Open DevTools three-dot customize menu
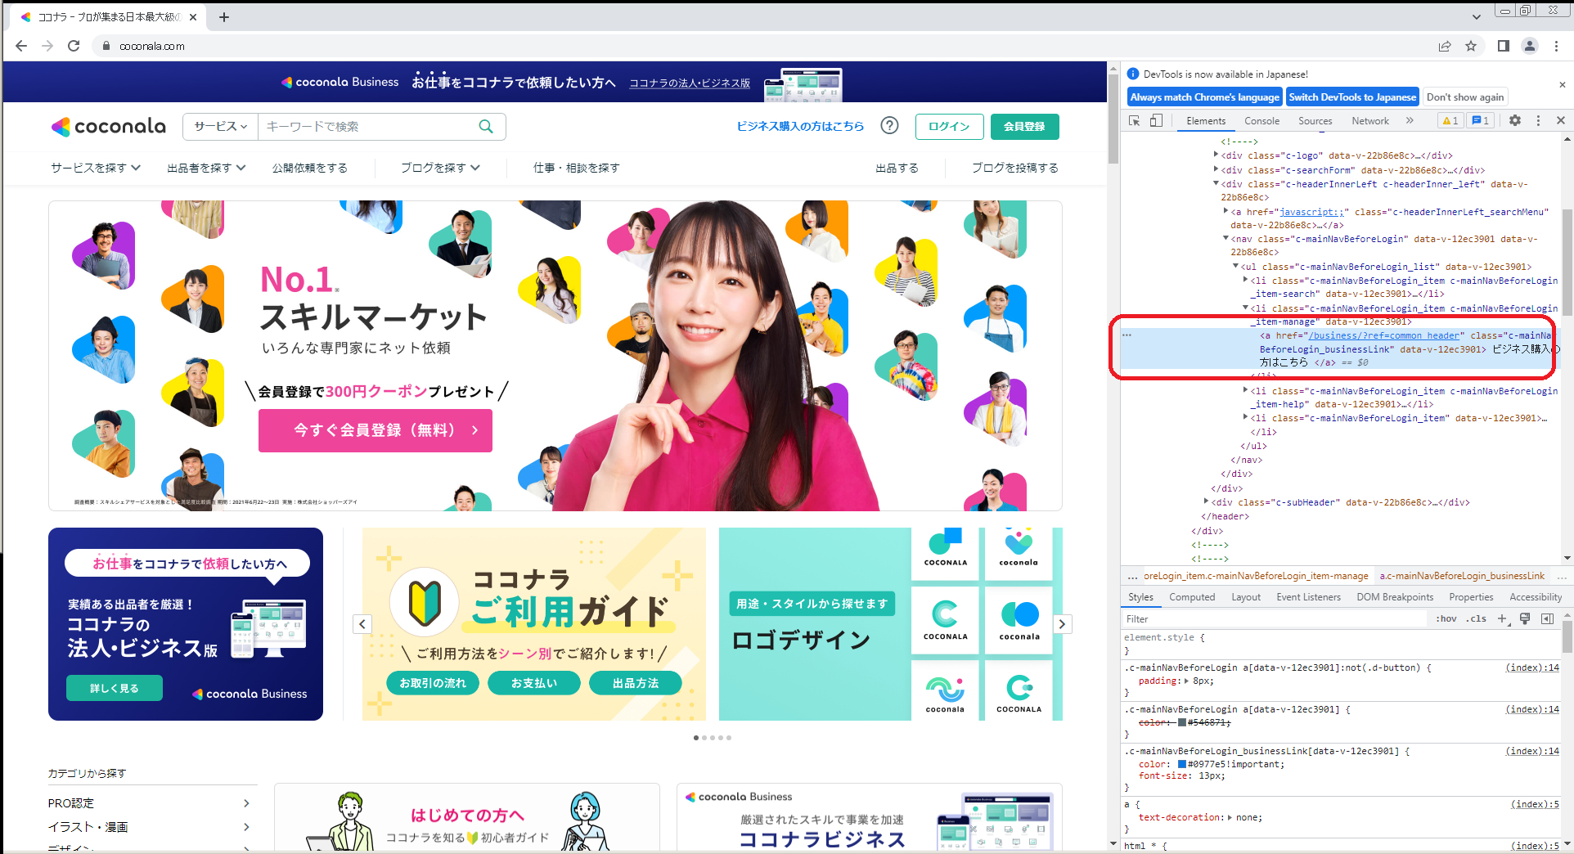The image size is (1574, 854). pyautogui.click(x=1538, y=120)
